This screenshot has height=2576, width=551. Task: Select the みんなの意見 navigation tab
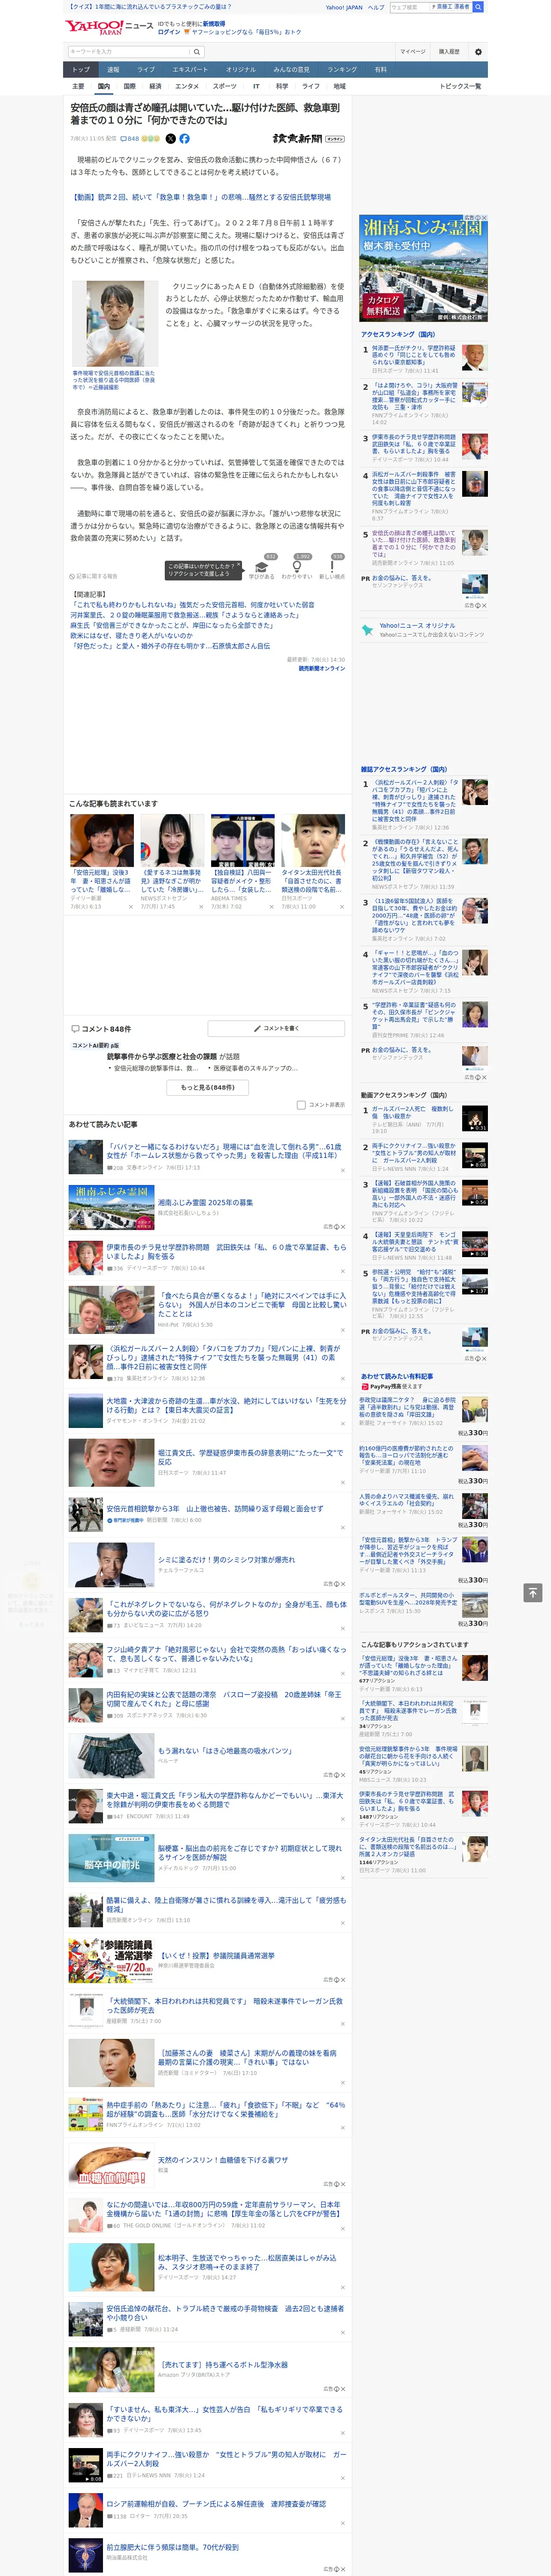pyautogui.click(x=291, y=69)
